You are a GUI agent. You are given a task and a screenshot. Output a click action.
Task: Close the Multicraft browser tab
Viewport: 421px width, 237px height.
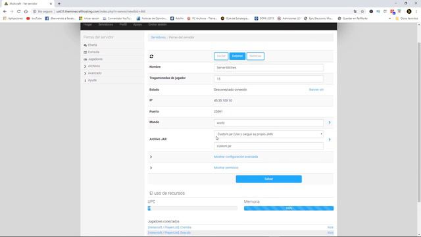(51, 4)
